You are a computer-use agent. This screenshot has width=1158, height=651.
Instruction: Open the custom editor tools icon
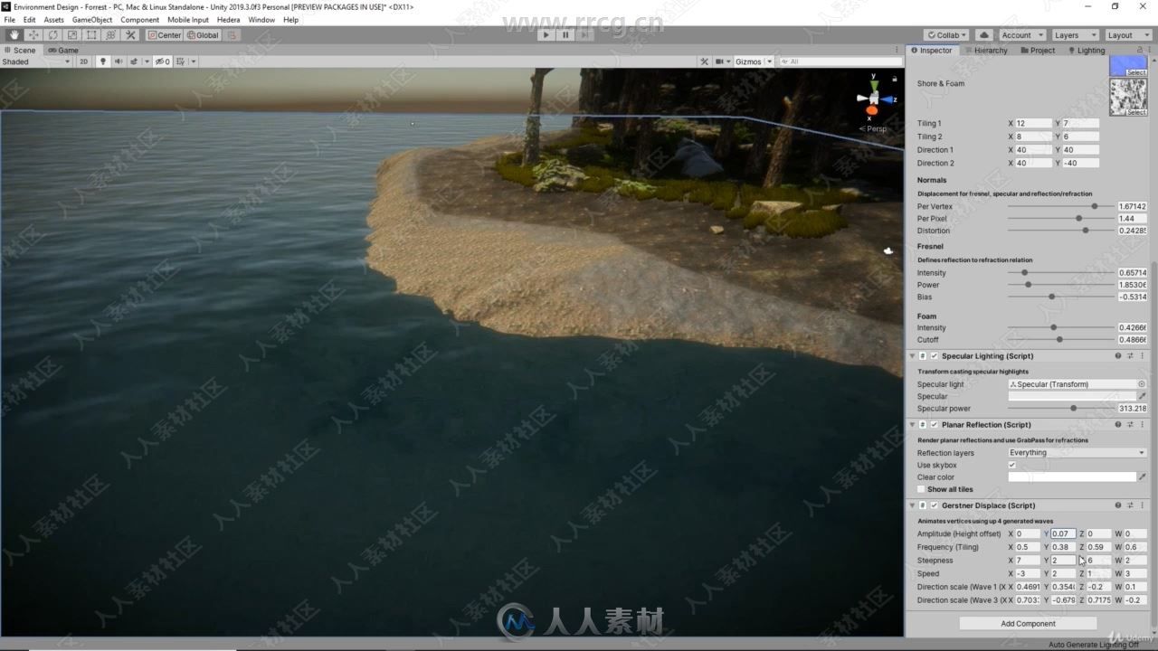(130, 35)
